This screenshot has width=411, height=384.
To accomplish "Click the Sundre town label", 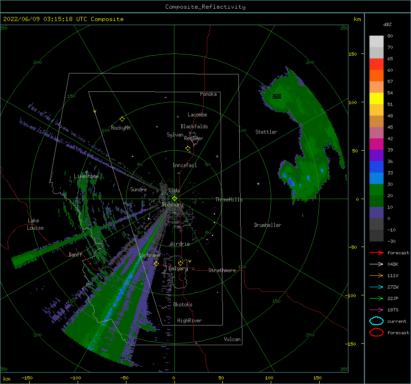I will pyautogui.click(x=138, y=189).
